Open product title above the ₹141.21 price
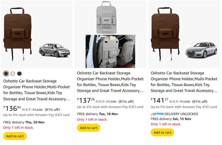The height and width of the screenshot is (145, 222). click(x=184, y=82)
